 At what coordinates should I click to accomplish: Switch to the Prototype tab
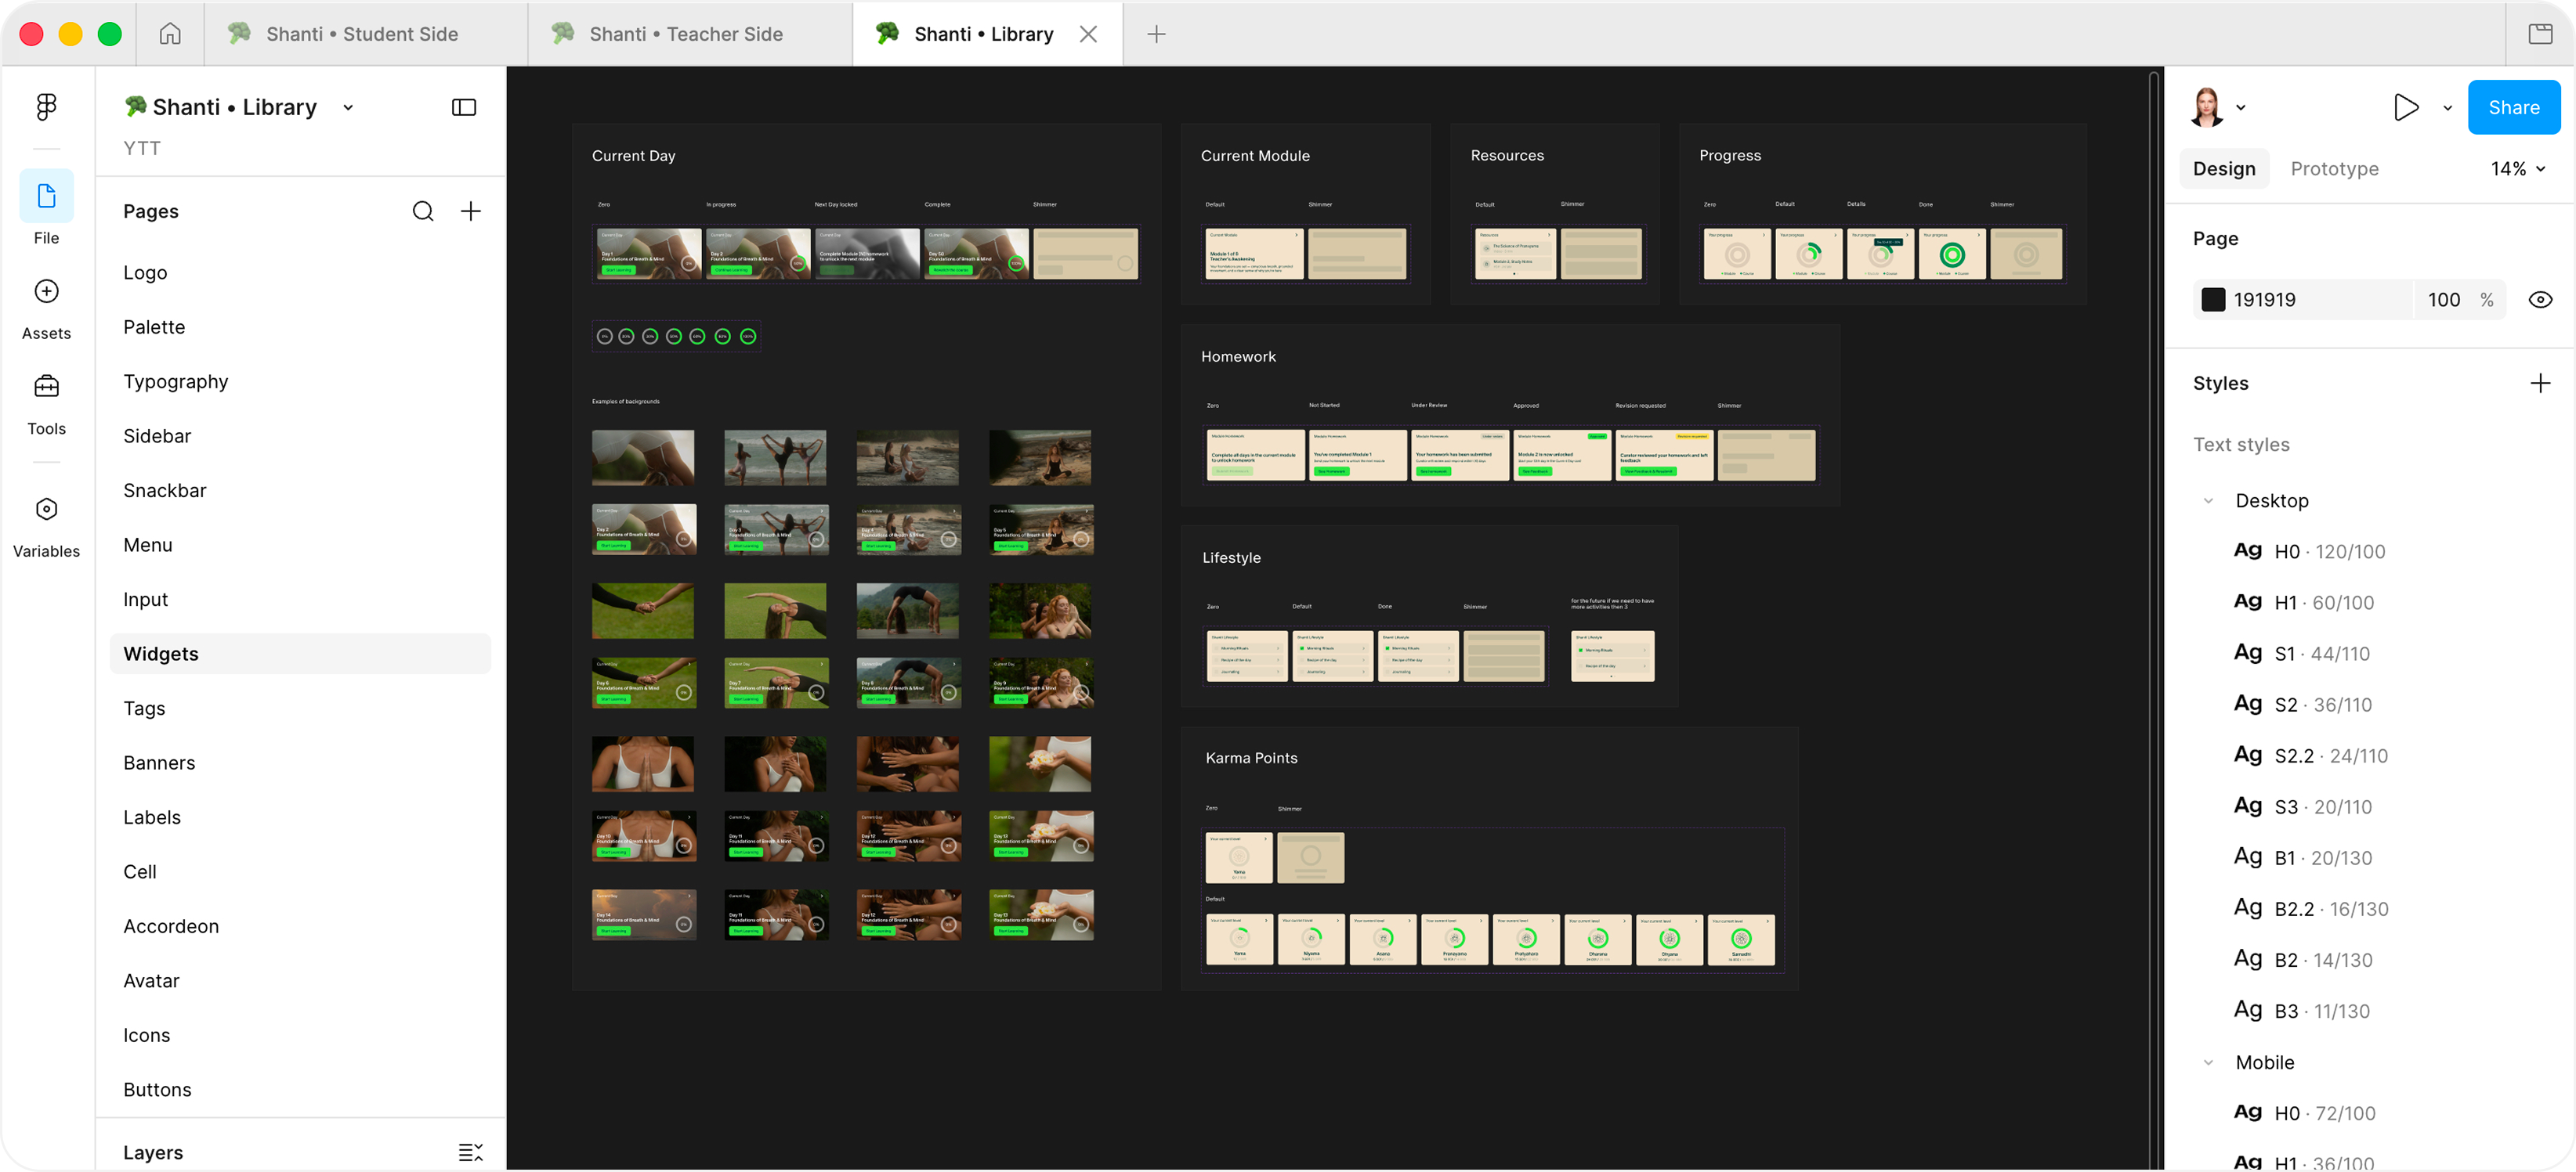pos(2334,169)
